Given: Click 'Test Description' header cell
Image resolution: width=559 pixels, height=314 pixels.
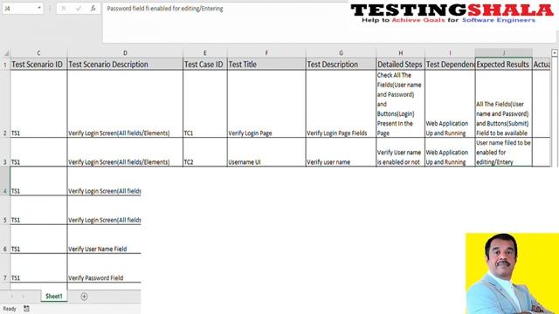Looking at the screenshot, I should click(x=341, y=64).
